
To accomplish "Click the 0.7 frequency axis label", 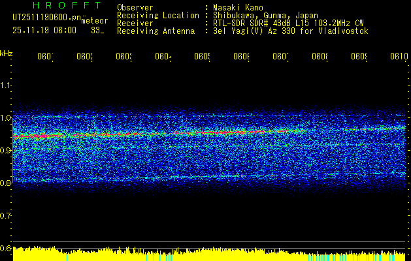I will [5, 216].
